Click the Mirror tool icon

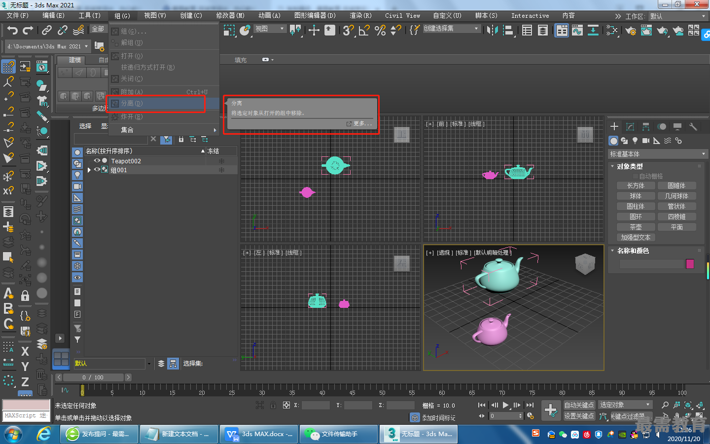(492, 31)
